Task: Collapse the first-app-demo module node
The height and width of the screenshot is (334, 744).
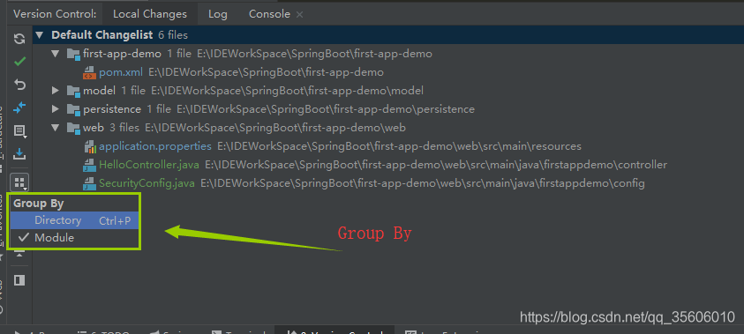Action: click(56, 54)
